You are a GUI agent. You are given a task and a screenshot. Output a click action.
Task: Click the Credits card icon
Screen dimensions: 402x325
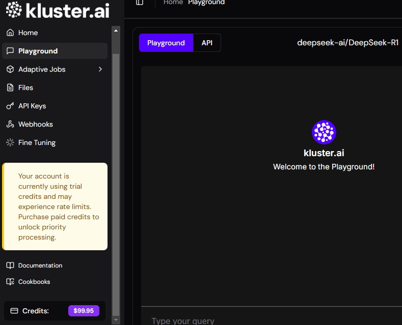tap(14, 311)
